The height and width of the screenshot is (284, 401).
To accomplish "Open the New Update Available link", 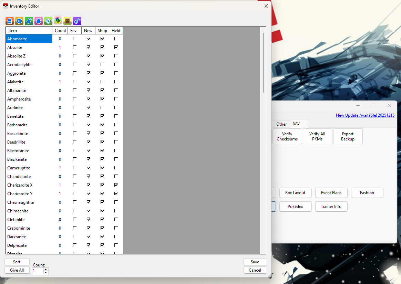I will coord(365,115).
